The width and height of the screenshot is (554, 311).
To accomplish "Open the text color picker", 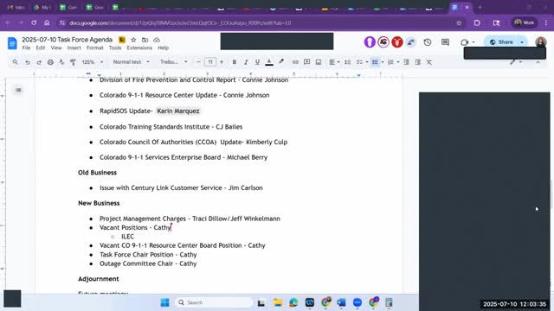I will 269,62.
